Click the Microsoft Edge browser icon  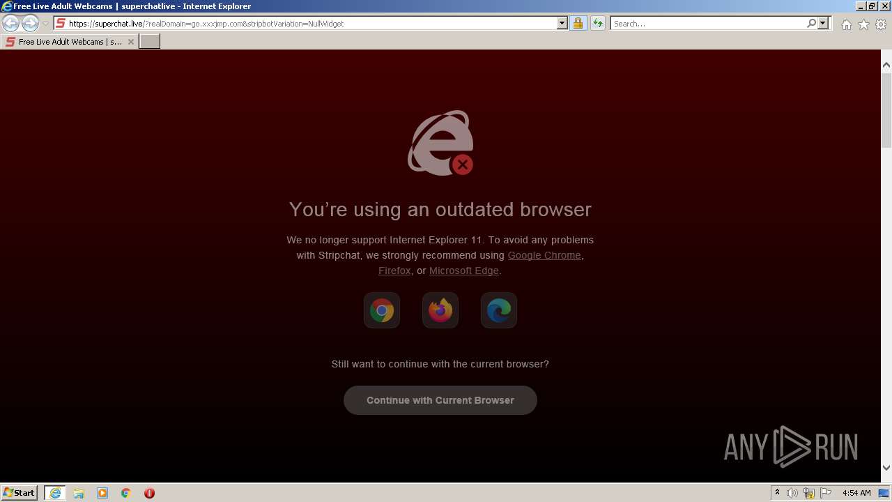tap(499, 310)
